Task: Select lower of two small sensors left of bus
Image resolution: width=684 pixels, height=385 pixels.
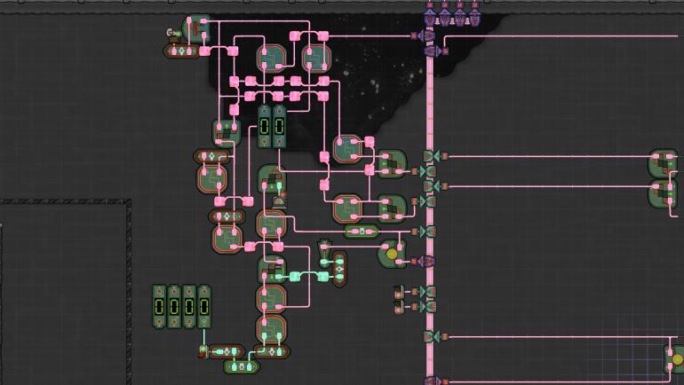Action: (x=399, y=307)
